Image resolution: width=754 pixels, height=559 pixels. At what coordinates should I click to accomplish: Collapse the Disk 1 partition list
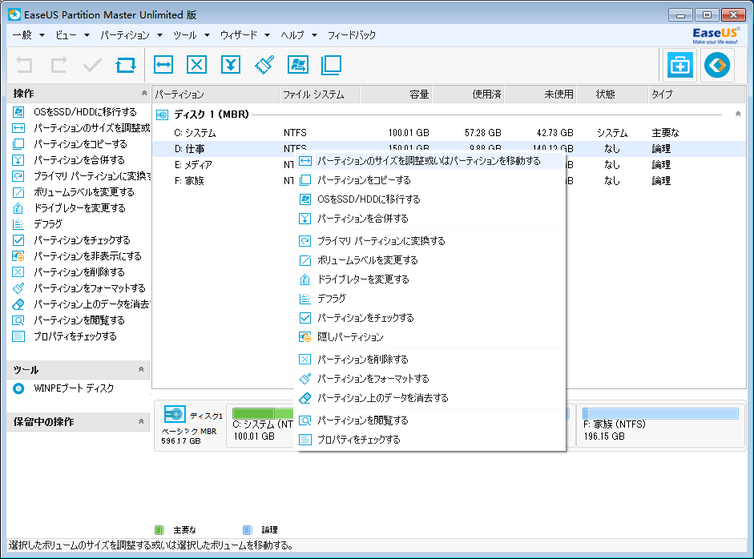738,114
